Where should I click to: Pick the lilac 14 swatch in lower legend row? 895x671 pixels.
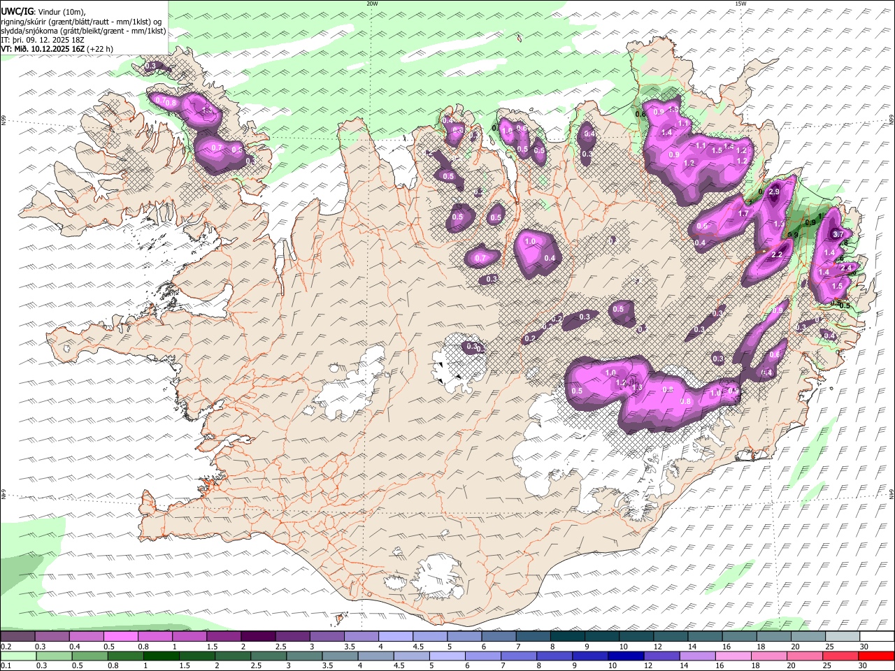(x=698, y=656)
